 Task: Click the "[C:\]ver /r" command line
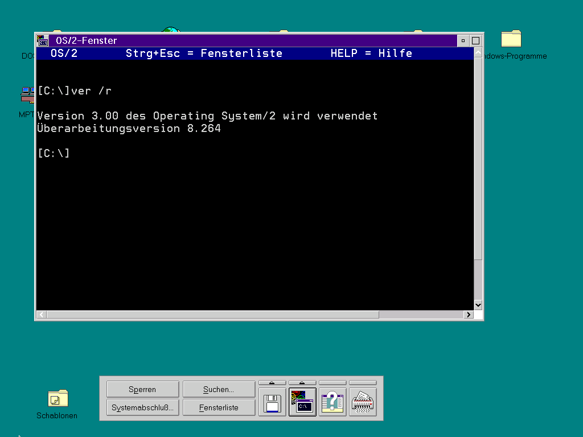click(x=75, y=91)
